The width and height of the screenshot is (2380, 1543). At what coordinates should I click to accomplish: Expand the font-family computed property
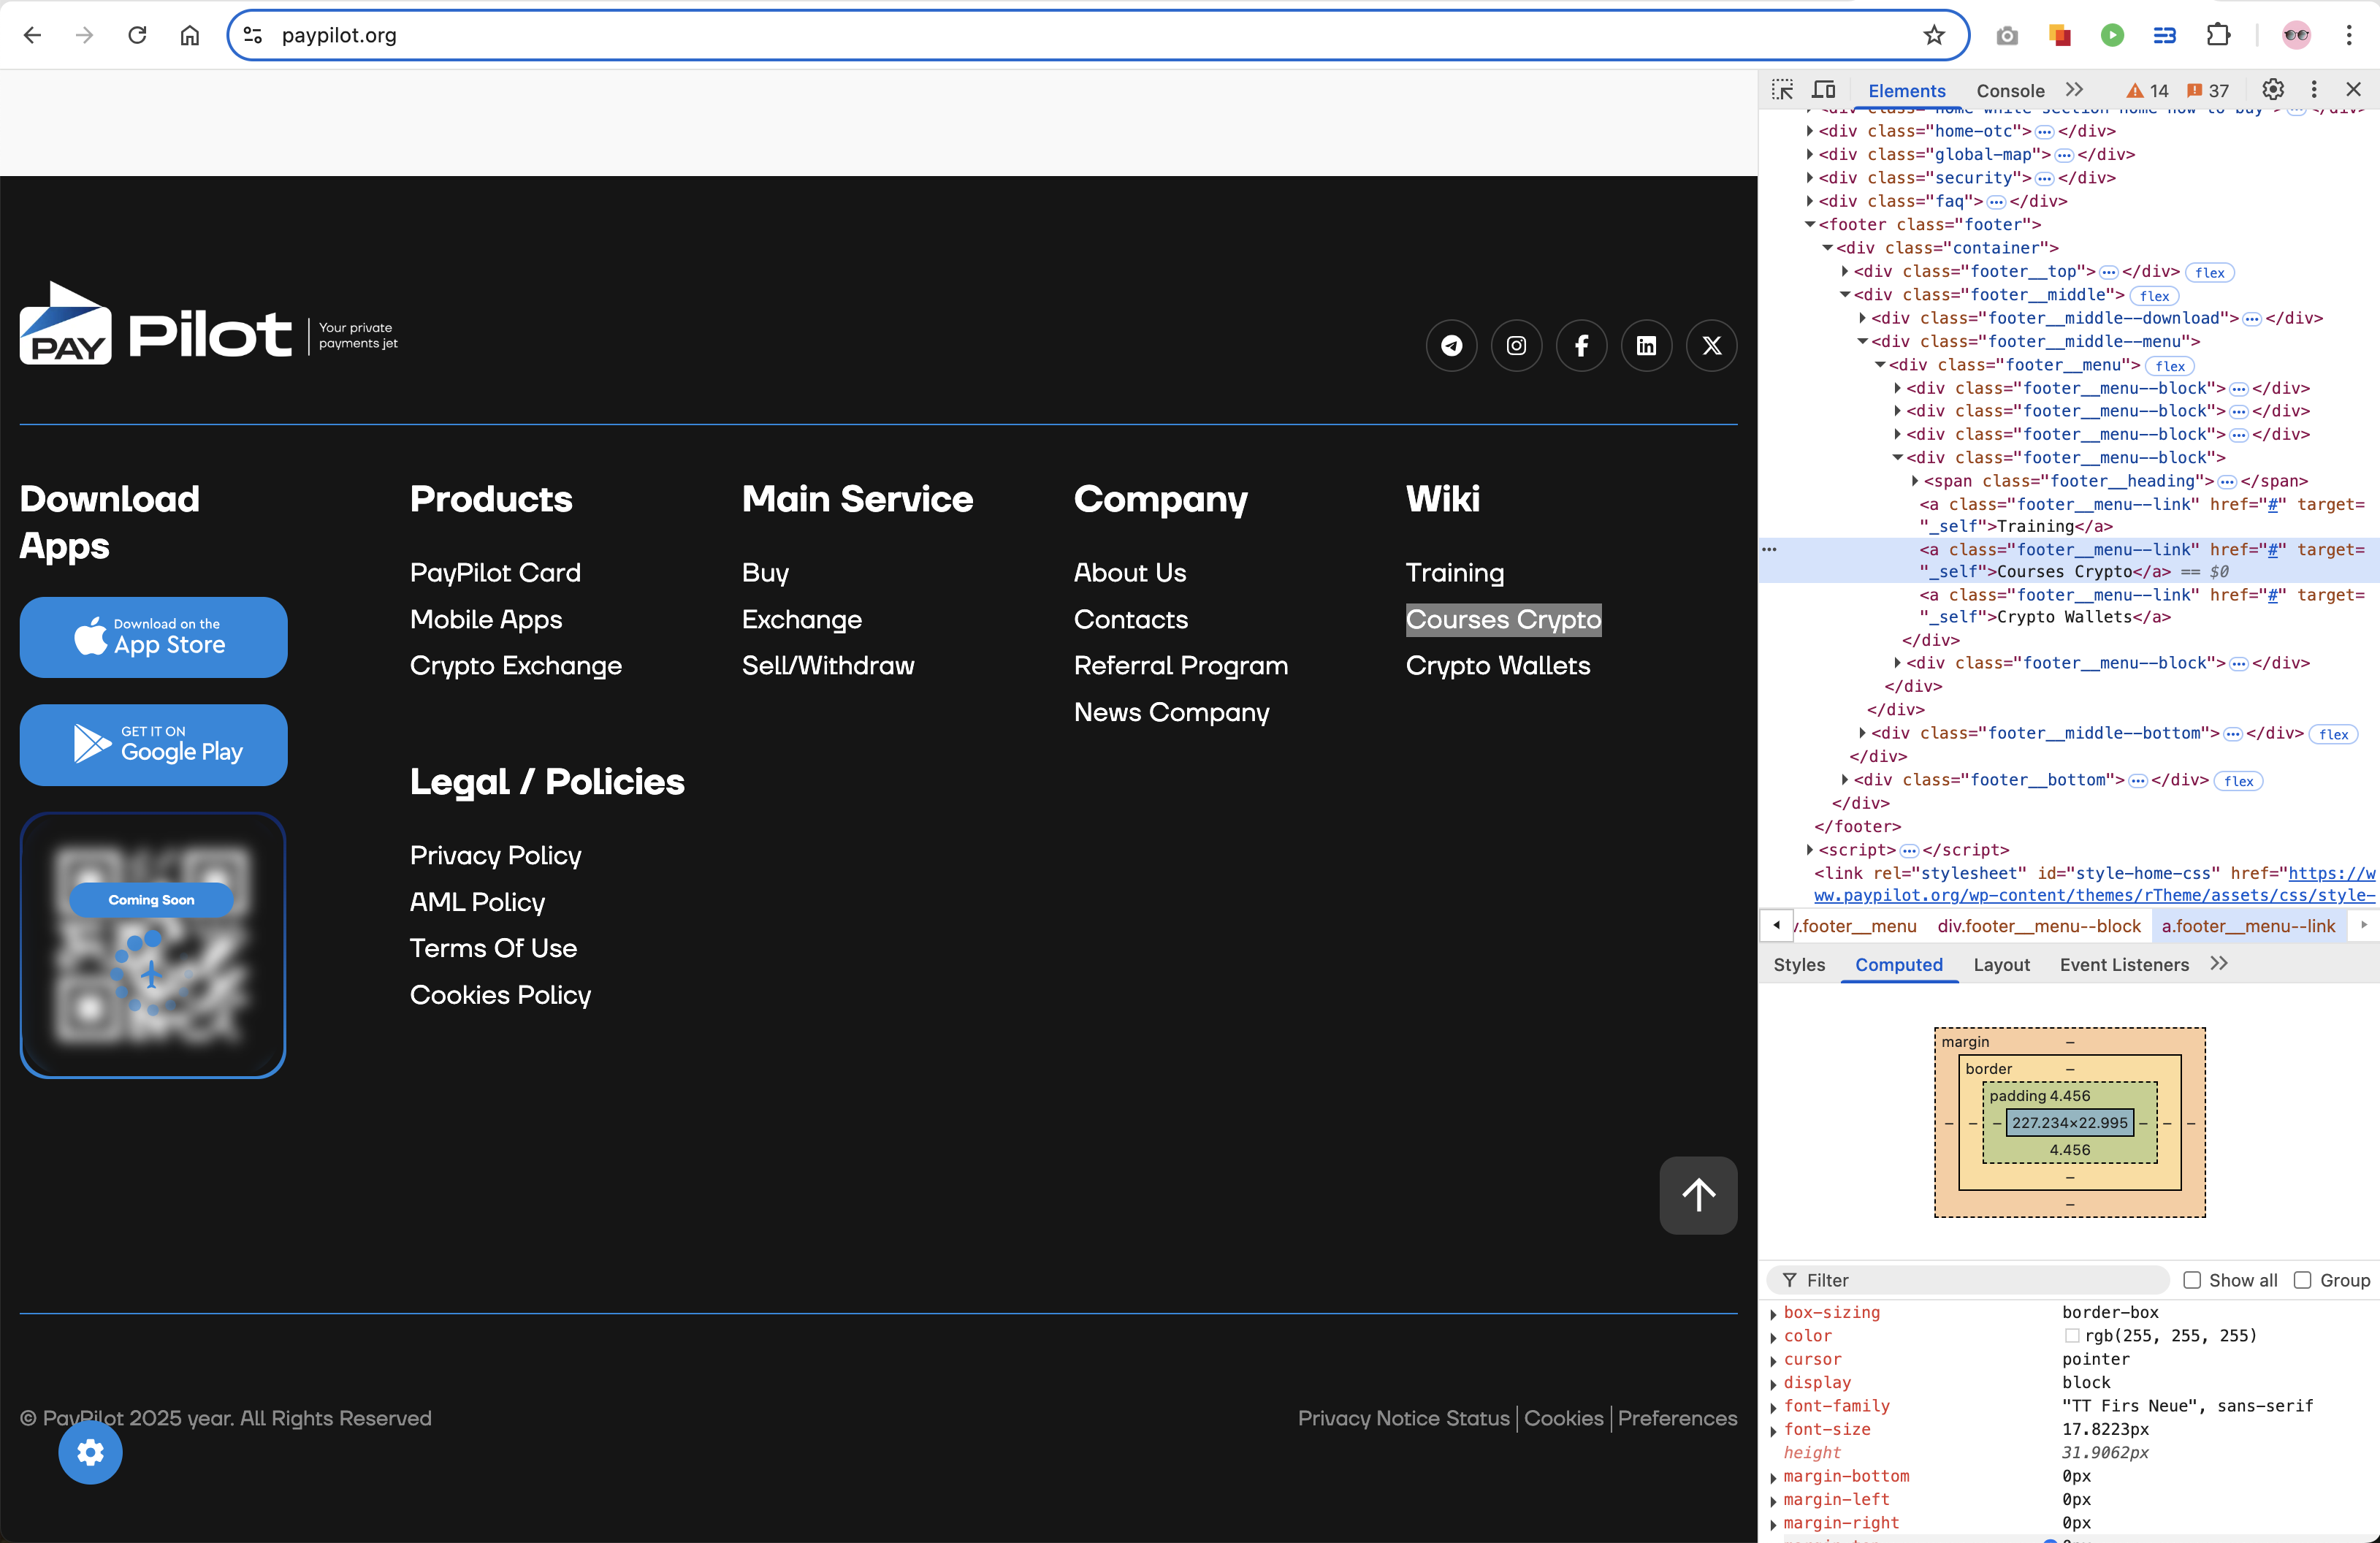[1774, 1407]
